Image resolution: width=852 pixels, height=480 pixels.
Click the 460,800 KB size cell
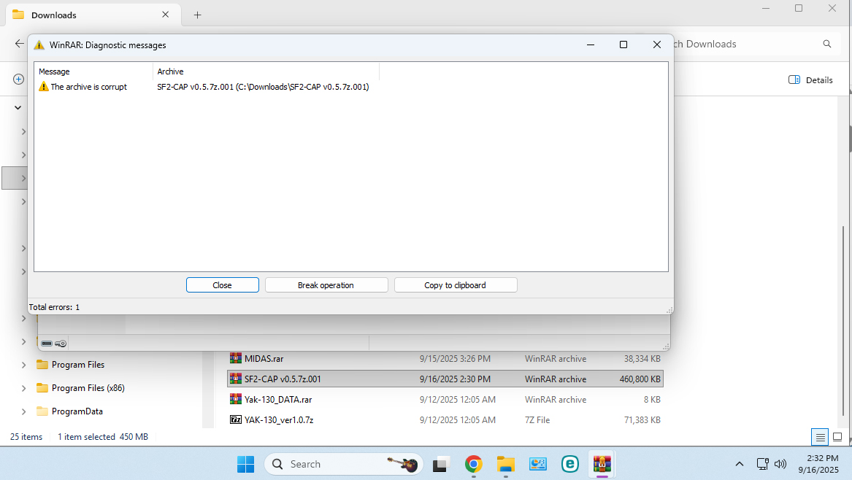640,379
